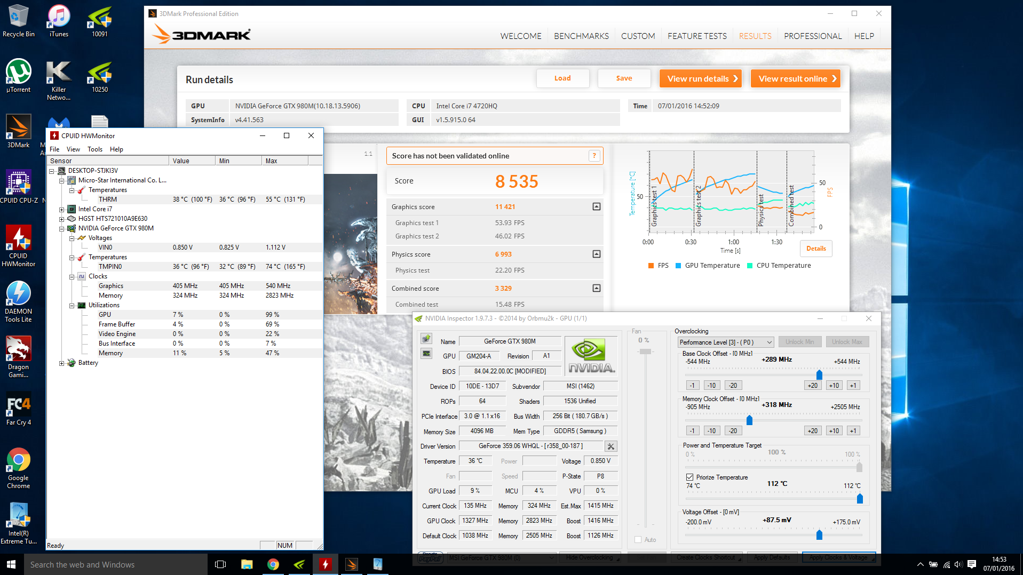Collapse the Graphics score section
Screen dimensions: 1023x575
point(597,206)
